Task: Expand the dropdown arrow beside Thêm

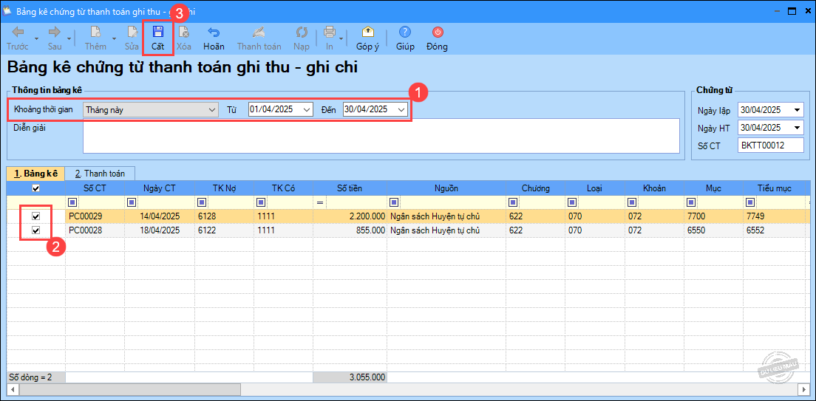Action: pos(112,38)
